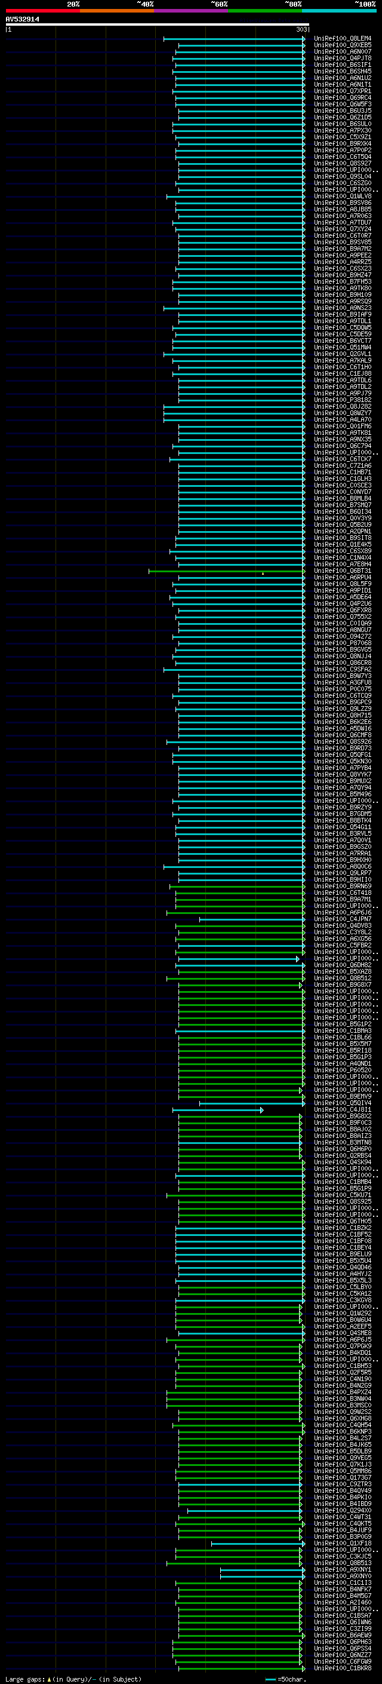
Task: Click label UniRef100_A2I460
Action: 342,1602
